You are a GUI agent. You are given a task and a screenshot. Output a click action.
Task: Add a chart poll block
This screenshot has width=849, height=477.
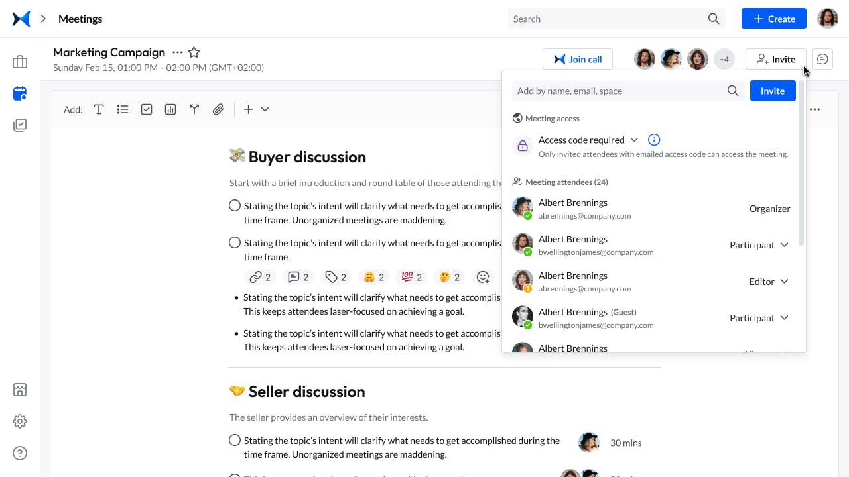coord(170,109)
